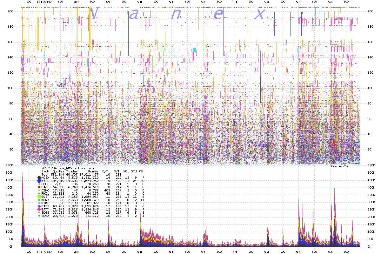Click right axis label 250K
This screenshot has width=381, height=254.
coord(371,210)
